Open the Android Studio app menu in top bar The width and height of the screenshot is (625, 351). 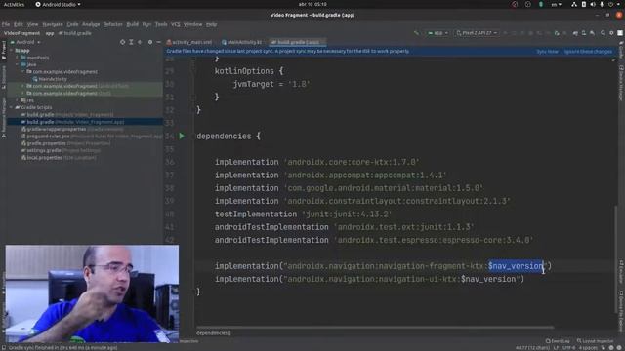59,4
